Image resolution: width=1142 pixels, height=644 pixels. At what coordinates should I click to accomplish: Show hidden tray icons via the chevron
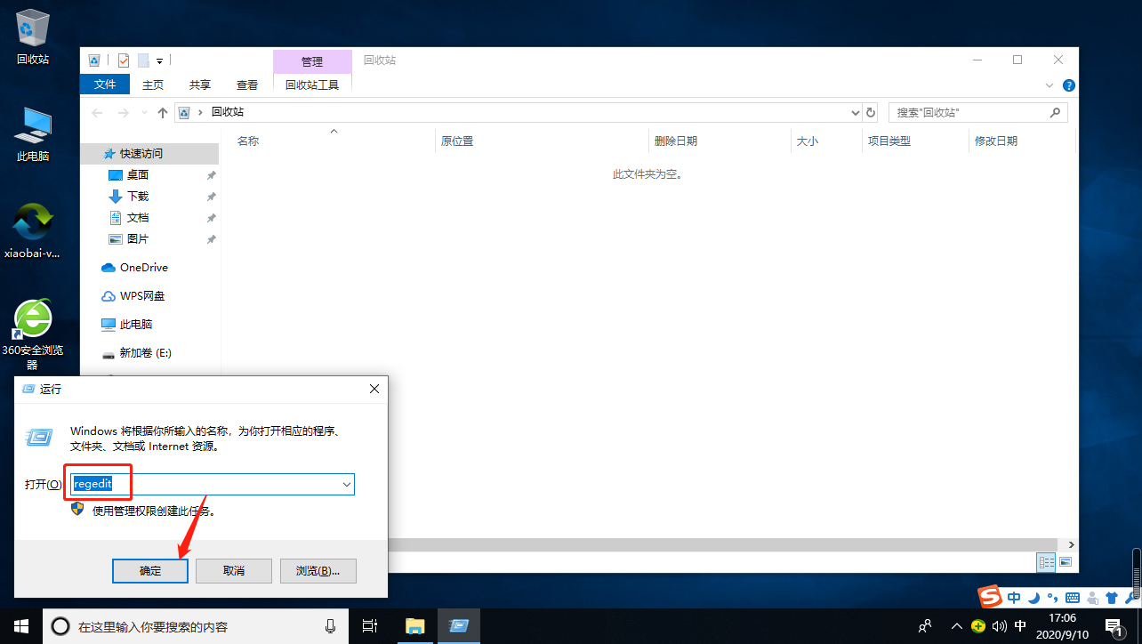point(956,625)
